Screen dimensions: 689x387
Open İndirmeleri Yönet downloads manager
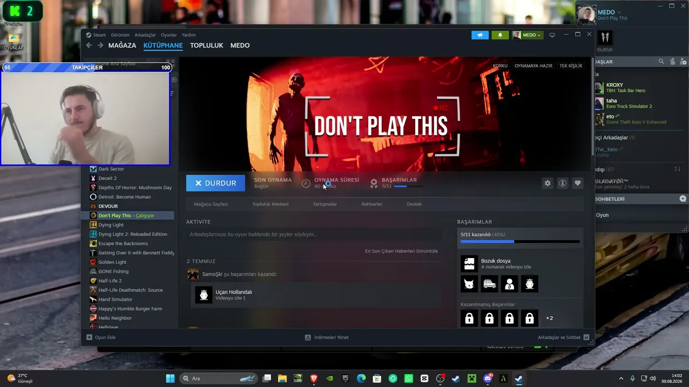click(x=327, y=338)
